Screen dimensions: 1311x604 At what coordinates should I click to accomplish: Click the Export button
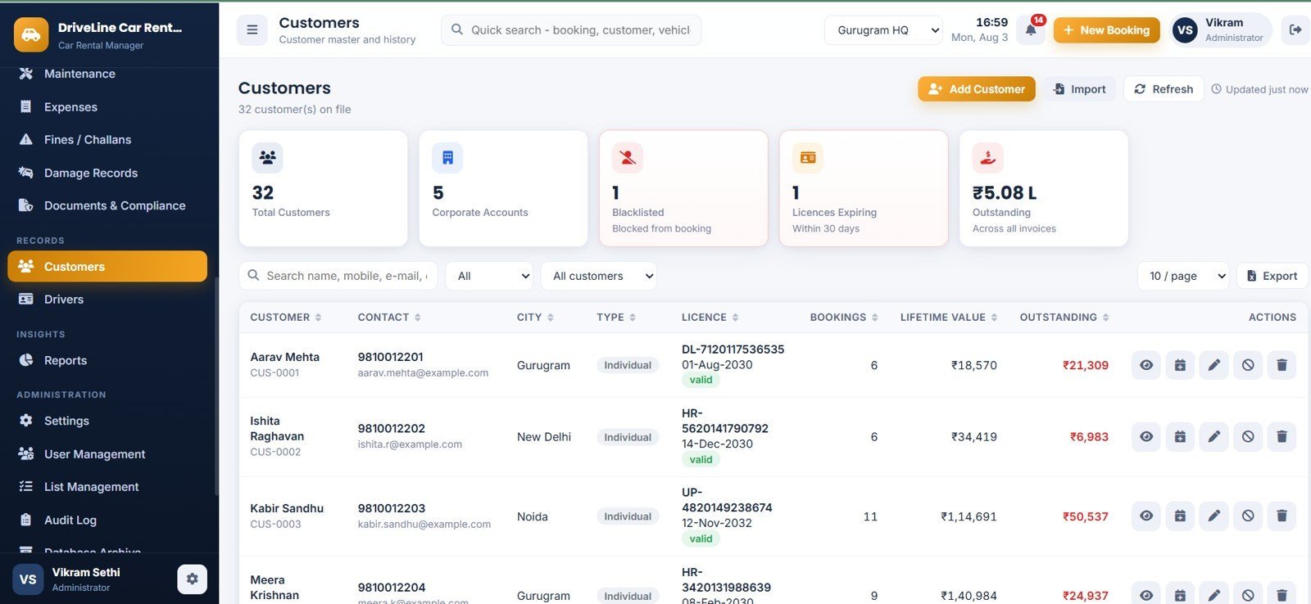pos(1272,276)
